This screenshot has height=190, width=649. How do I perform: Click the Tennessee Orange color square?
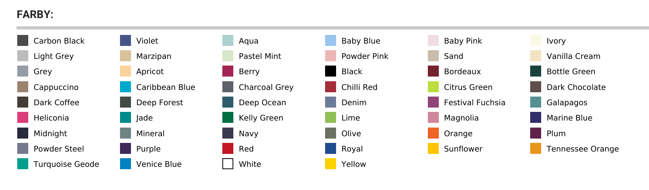536,148
